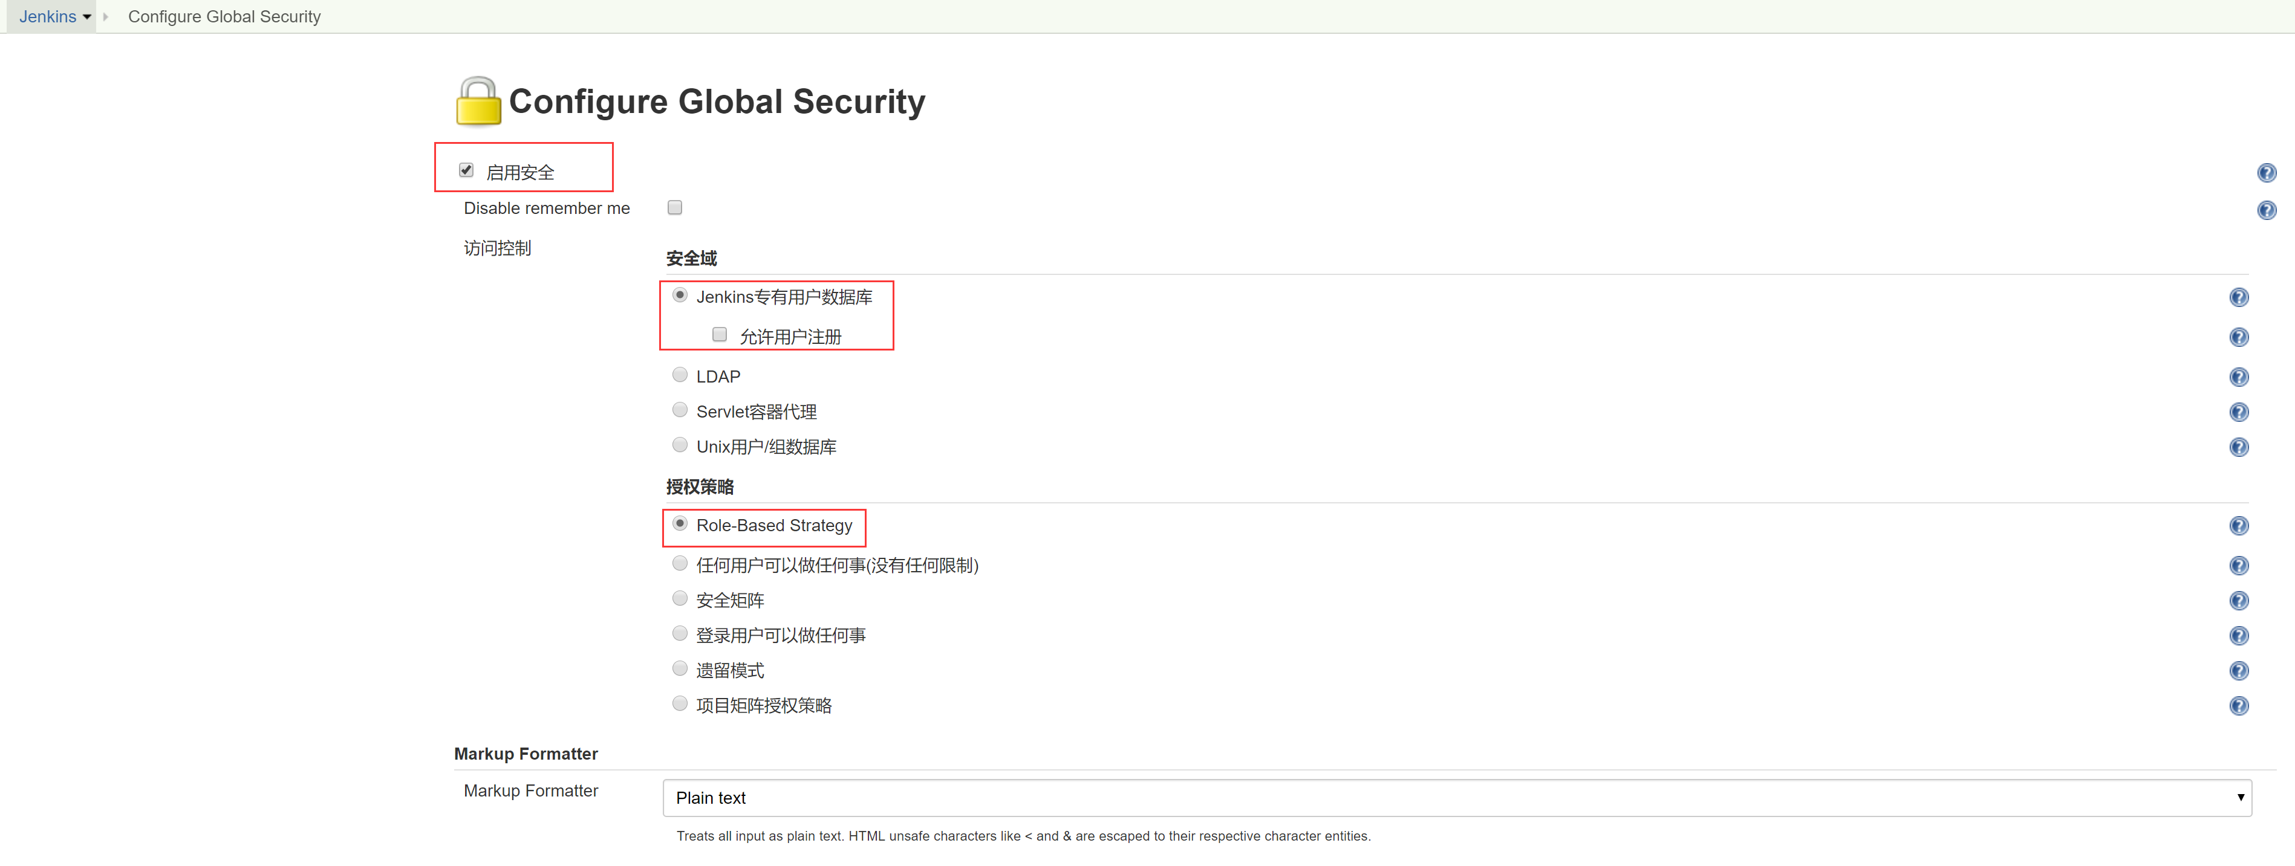The width and height of the screenshot is (2295, 866).
Task: Select 登录用户可以做任何事 authorization strategy
Action: 680,634
